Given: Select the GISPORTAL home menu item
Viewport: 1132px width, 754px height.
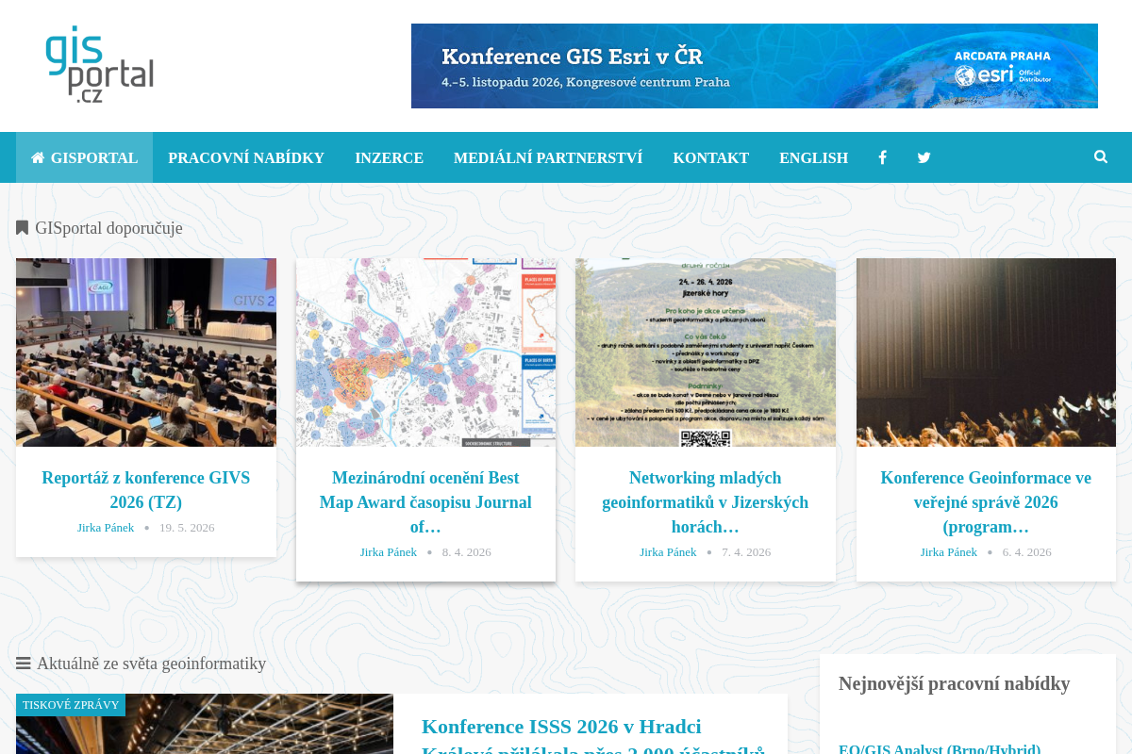Looking at the screenshot, I should tap(85, 157).
